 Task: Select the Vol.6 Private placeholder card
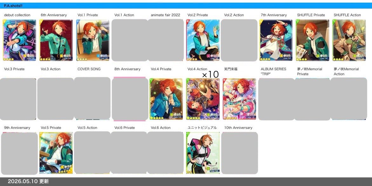click(x=129, y=153)
